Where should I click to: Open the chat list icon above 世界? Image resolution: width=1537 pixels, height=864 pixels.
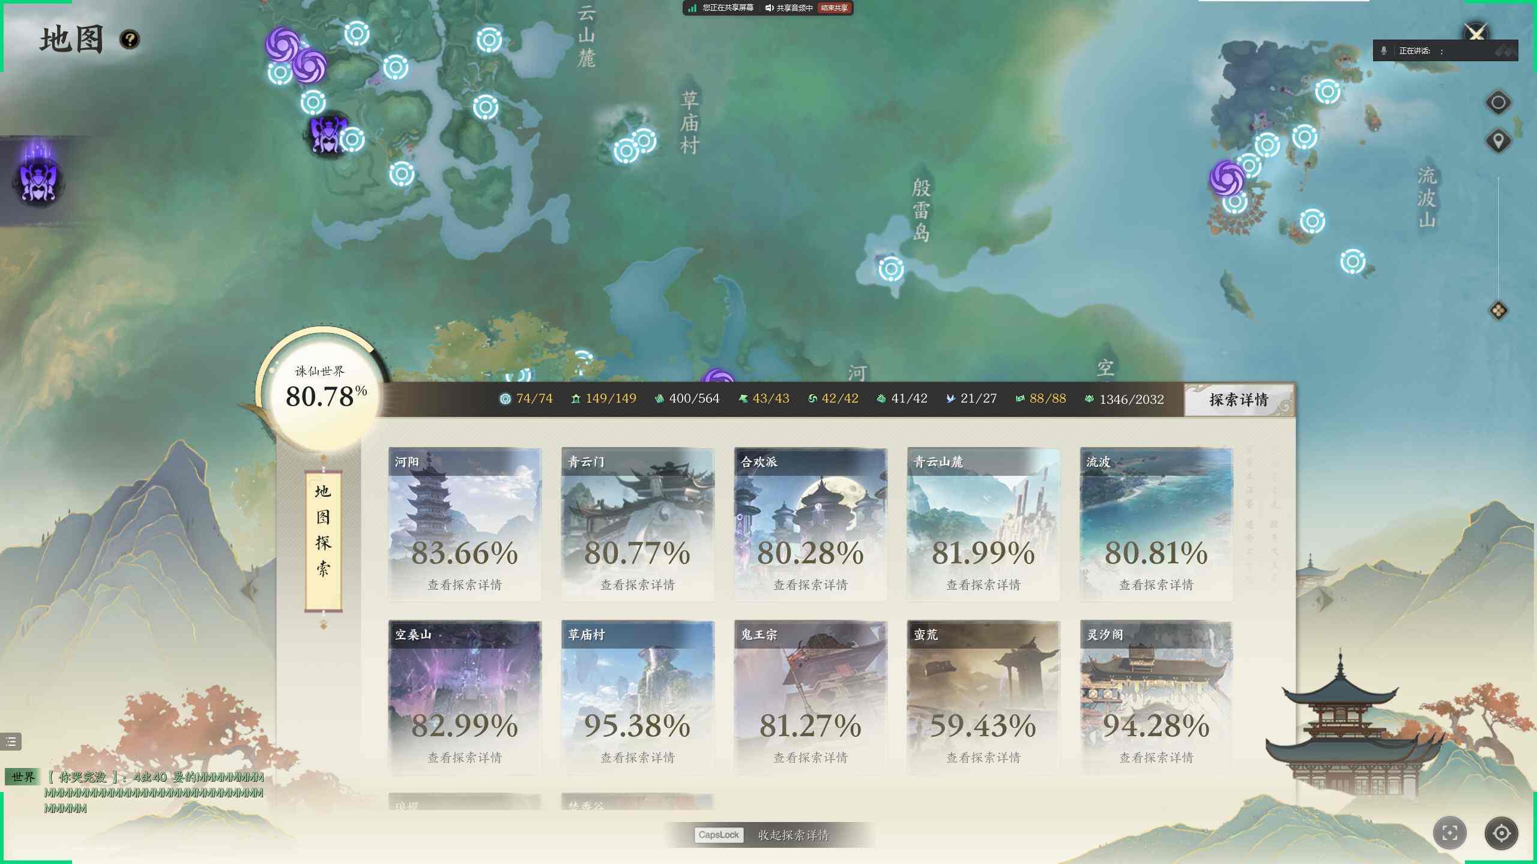[x=11, y=742]
